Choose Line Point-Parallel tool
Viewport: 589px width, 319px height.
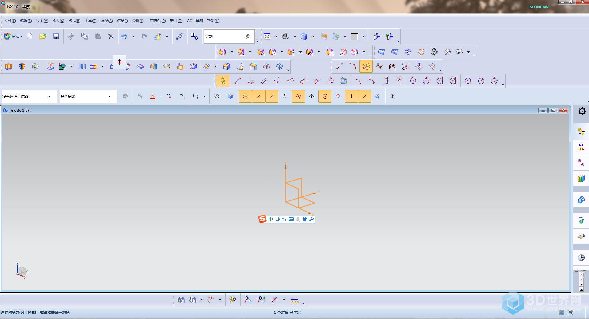pyautogui.click(x=264, y=81)
